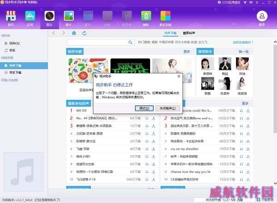Go forward with the right arrow
The width and height of the screenshot is (277, 203).
[64, 33]
